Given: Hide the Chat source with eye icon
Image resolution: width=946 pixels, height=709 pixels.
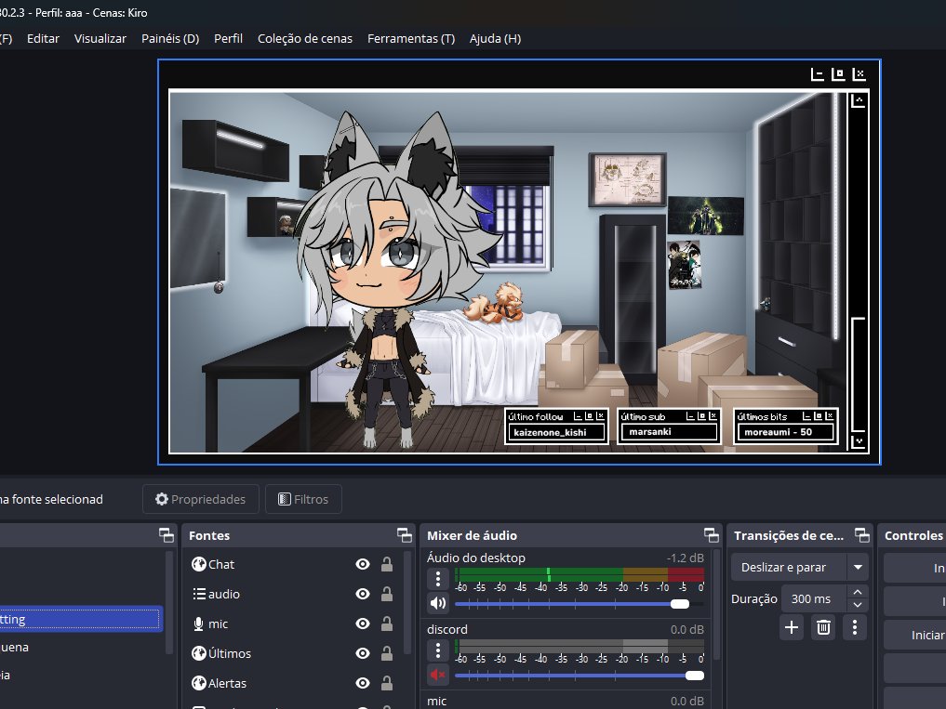Looking at the screenshot, I should (363, 564).
